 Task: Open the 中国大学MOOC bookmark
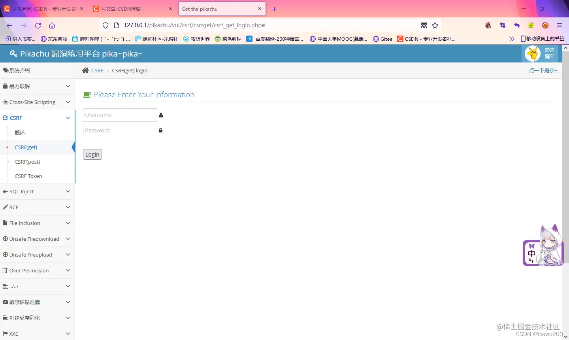[x=339, y=39]
